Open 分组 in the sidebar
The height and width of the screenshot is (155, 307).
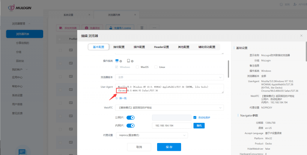pos(19,52)
